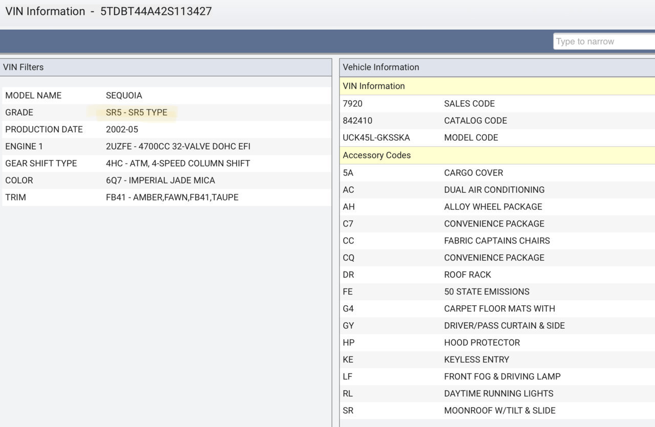Select accessory code C7
This screenshot has width=655, height=427.
348,223
